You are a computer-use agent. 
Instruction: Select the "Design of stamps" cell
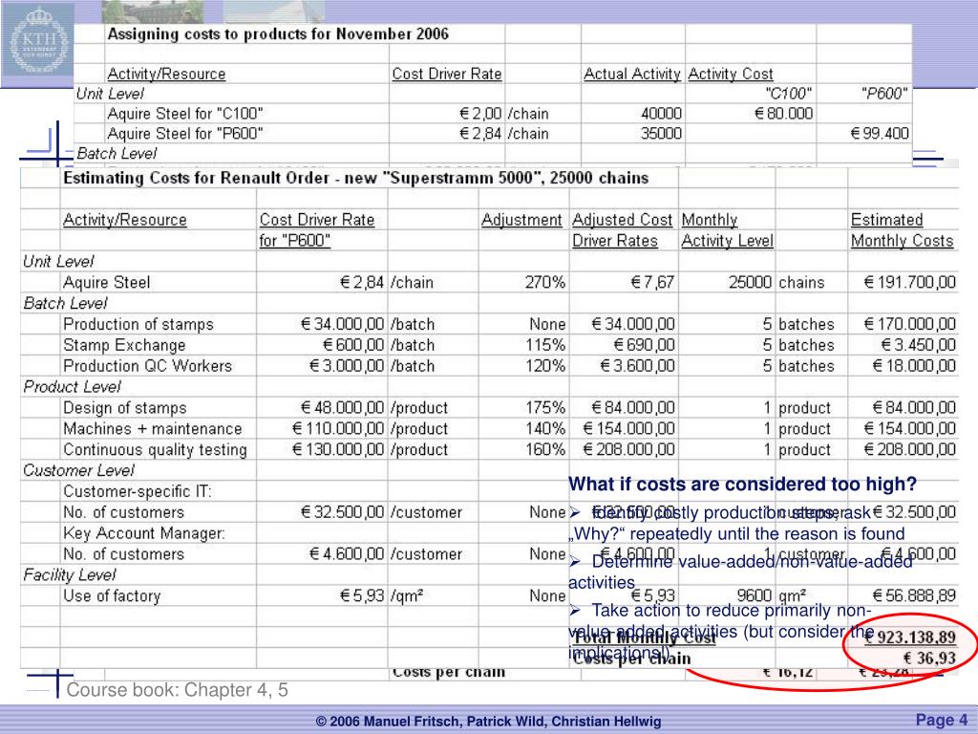pyautogui.click(x=124, y=408)
